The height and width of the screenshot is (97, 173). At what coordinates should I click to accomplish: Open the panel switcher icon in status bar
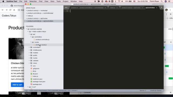26,91
